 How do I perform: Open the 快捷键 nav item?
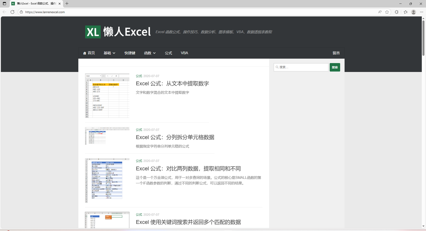pyautogui.click(x=130, y=53)
